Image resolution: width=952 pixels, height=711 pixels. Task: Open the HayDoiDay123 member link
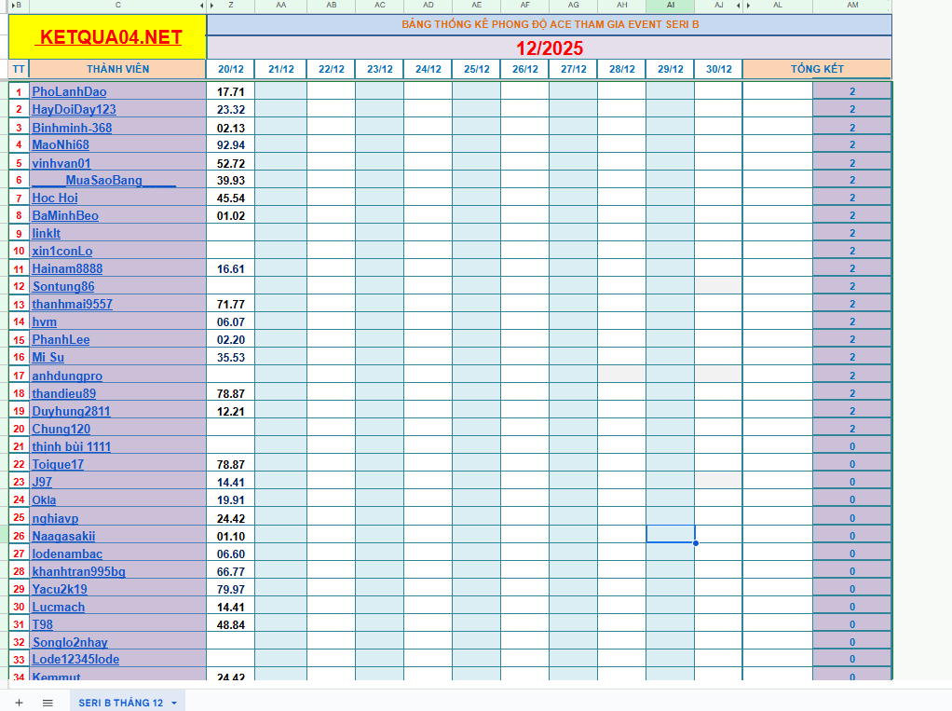(x=73, y=109)
